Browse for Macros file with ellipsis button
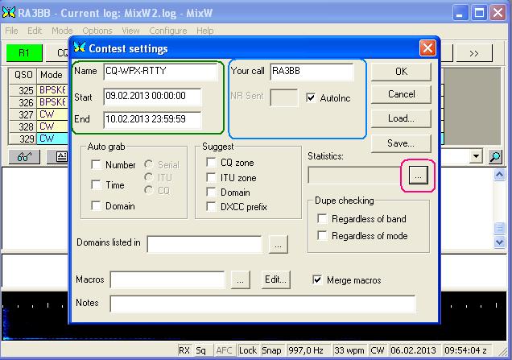The image size is (512, 360). [241, 279]
